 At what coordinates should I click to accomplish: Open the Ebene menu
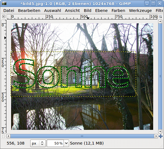click(101, 11)
